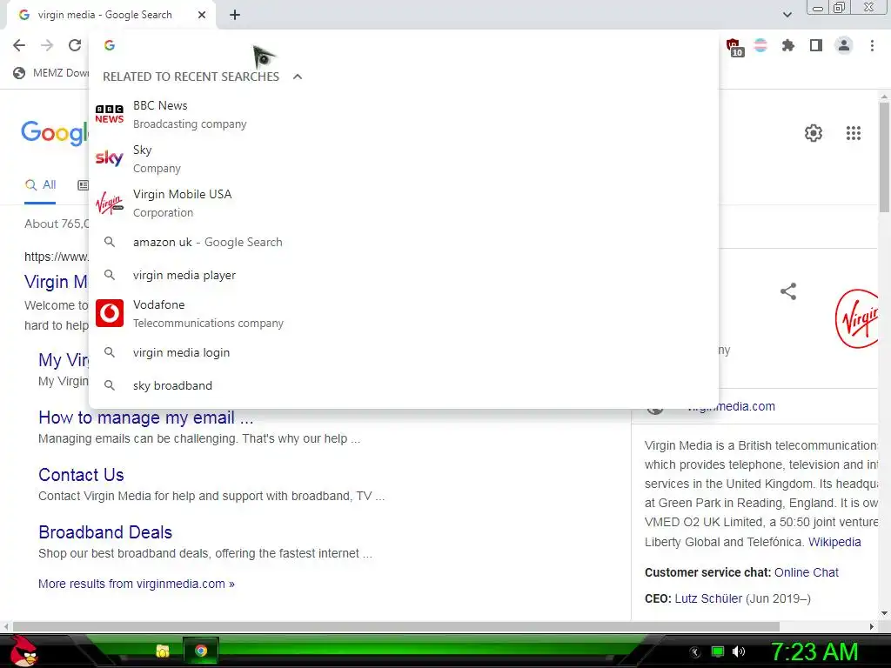Select the virgin media - Google Search tab

point(111,16)
